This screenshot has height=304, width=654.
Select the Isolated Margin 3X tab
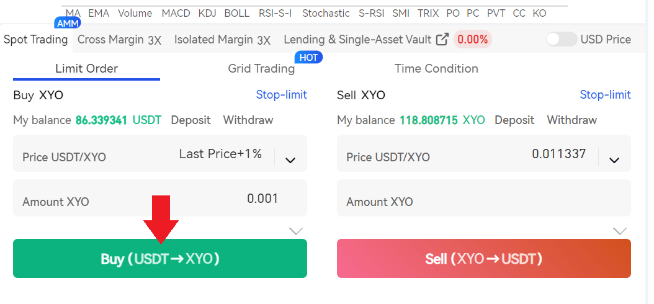click(222, 40)
